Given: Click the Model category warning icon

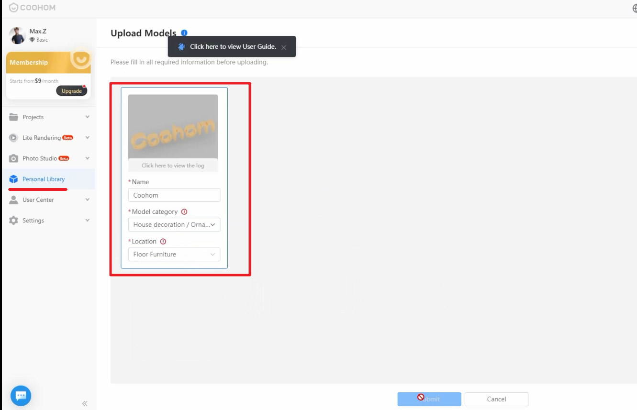Looking at the screenshot, I should pyautogui.click(x=184, y=212).
